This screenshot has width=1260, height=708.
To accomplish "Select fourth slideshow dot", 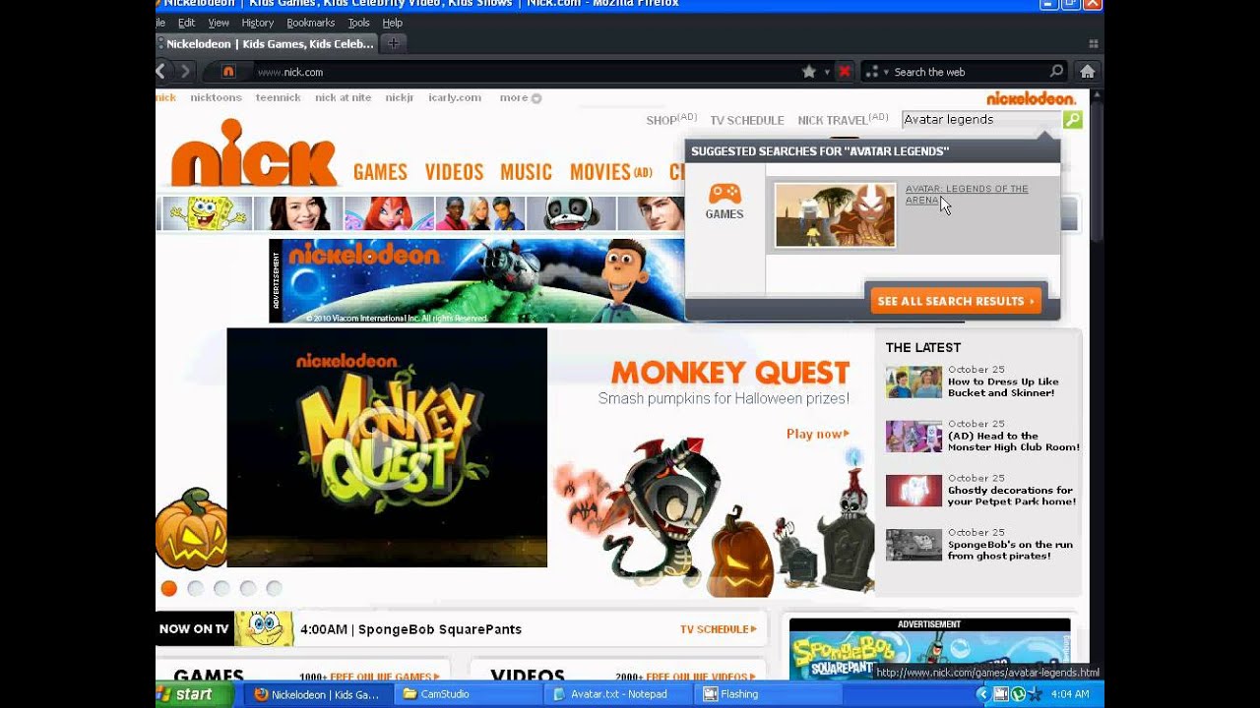I will click(248, 588).
